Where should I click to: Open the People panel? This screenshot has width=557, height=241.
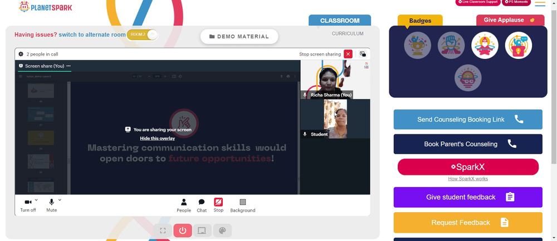[184, 205]
